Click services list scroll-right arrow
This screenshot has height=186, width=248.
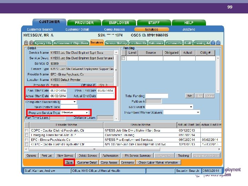(x=219, y=149)
